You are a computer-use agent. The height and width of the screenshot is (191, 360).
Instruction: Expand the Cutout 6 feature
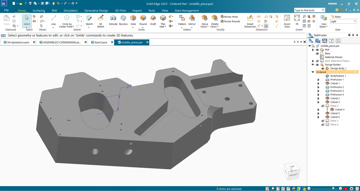(x=318, y=117)
